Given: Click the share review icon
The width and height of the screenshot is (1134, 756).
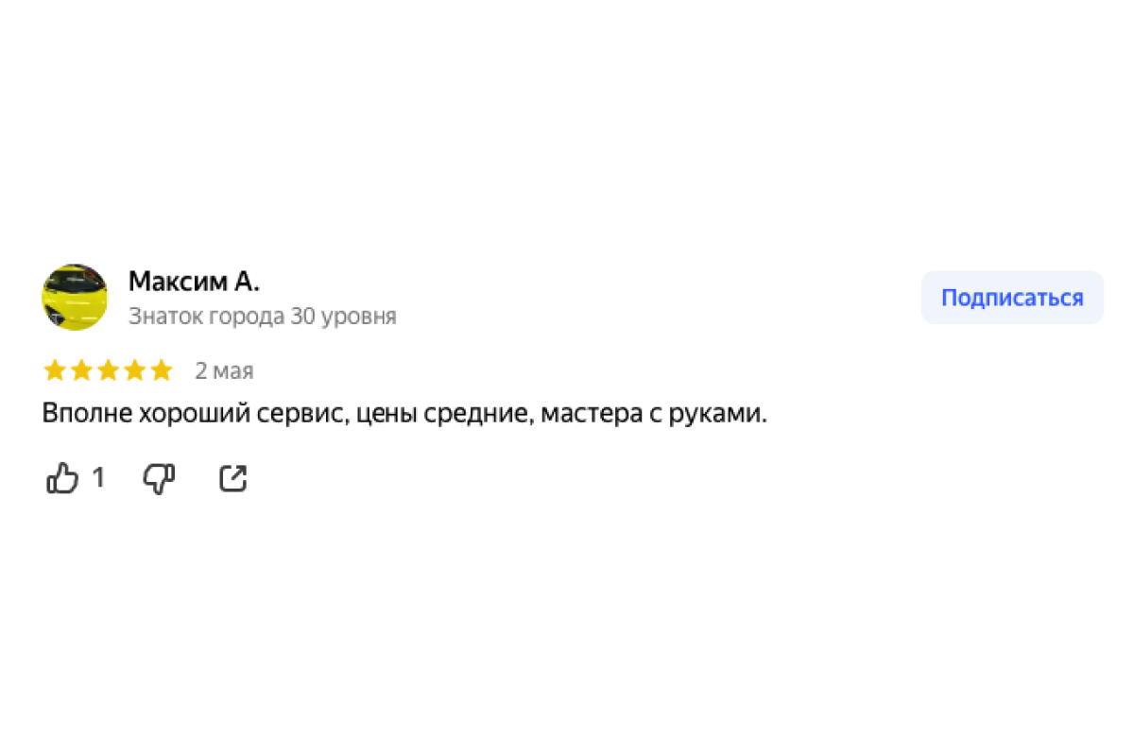Looking at the screenshot, I should pos(232,478).
